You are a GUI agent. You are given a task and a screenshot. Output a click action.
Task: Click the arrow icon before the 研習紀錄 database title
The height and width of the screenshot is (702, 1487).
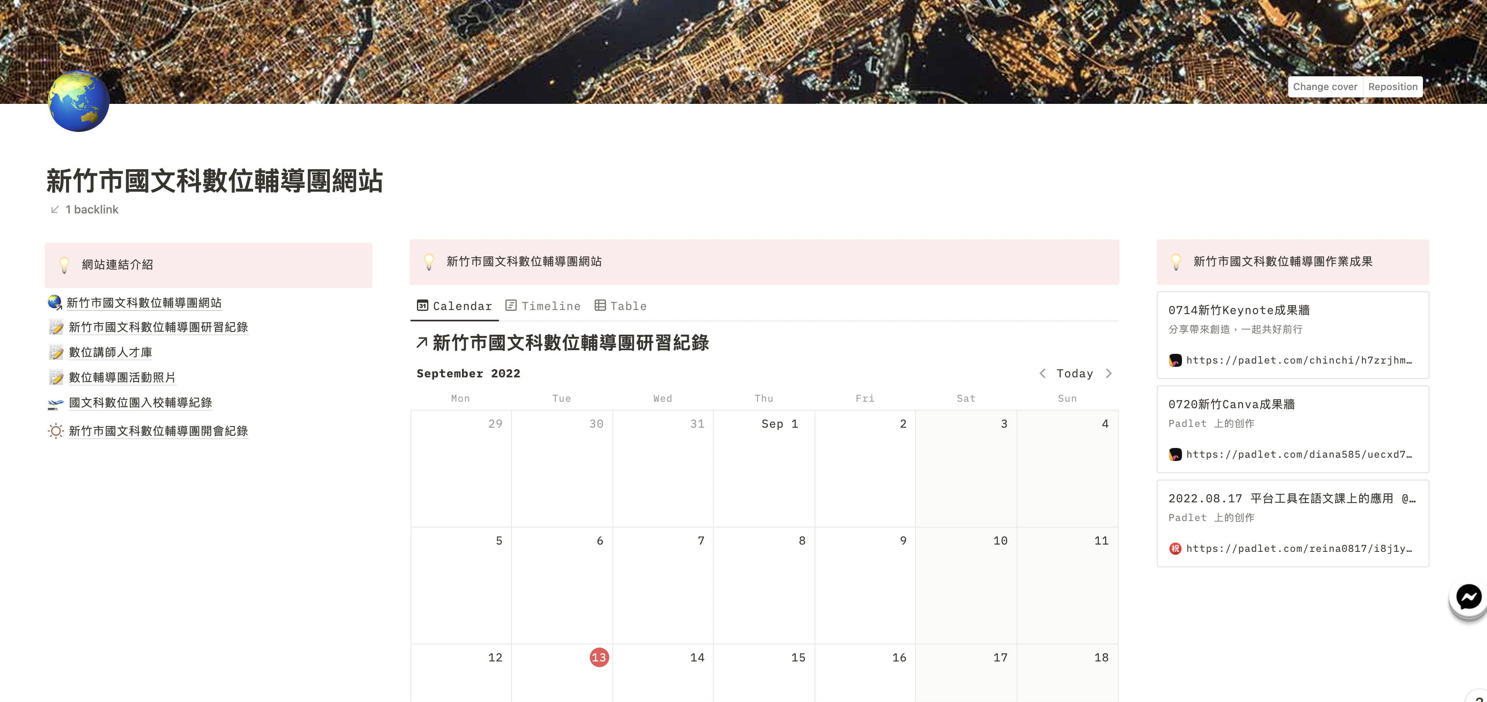(x=422, y=343)
